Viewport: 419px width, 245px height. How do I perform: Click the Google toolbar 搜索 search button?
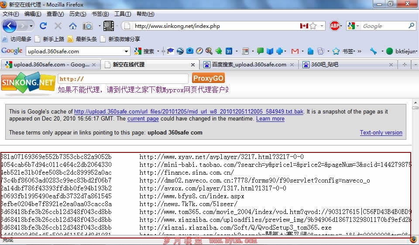(x=144, y=51)
